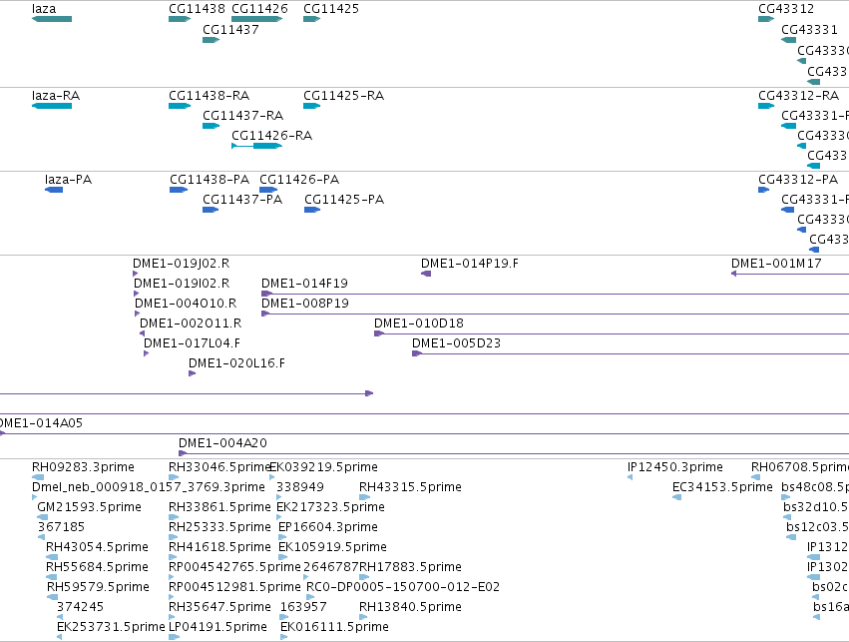849x642 pixels.
Task: Select the 374245 feature label
Action: pos(80,608)
